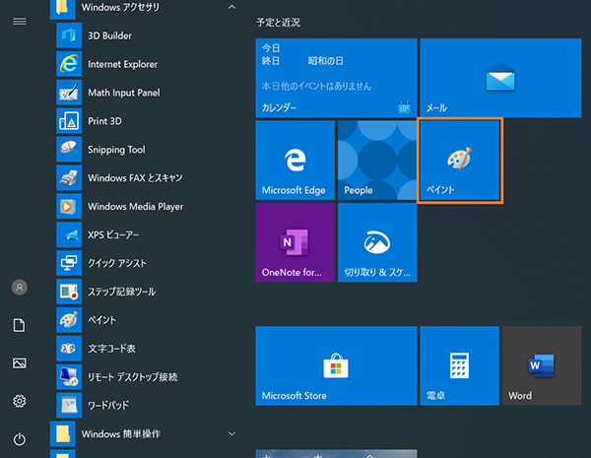Screen dimensions: 591x458
Task: Click the partially visible weather tile at the bottom
Action: (336, 453)
